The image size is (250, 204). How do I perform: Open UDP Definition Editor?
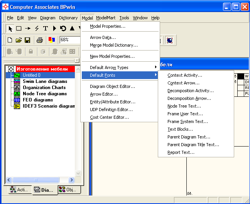(120, 110)
